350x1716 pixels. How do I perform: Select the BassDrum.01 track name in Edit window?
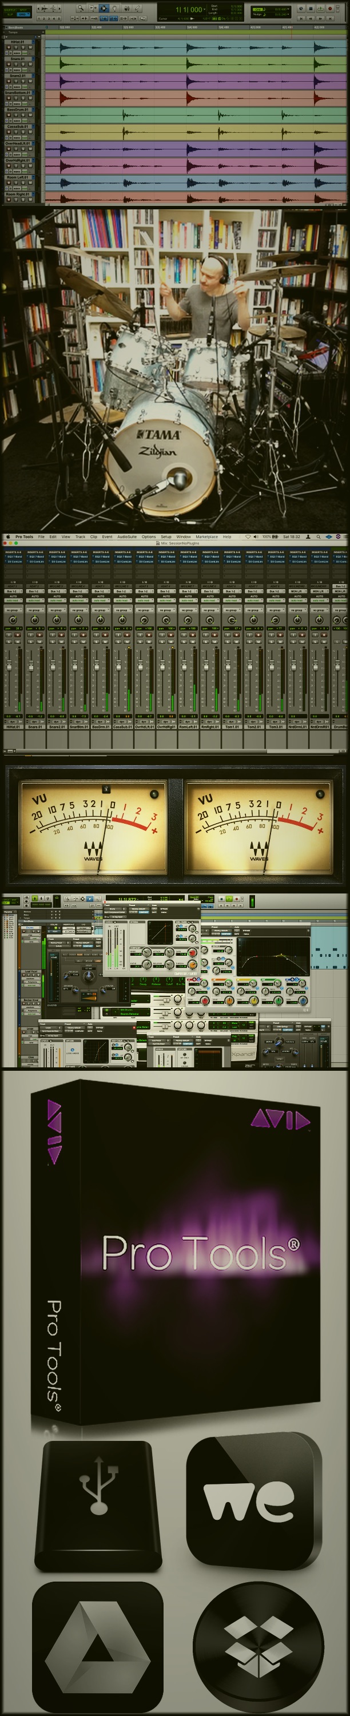click(18, 110)
